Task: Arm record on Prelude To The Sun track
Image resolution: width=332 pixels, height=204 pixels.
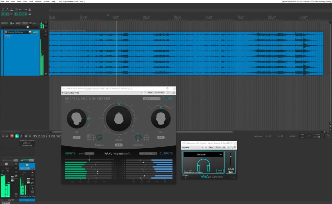Action: 6,32
